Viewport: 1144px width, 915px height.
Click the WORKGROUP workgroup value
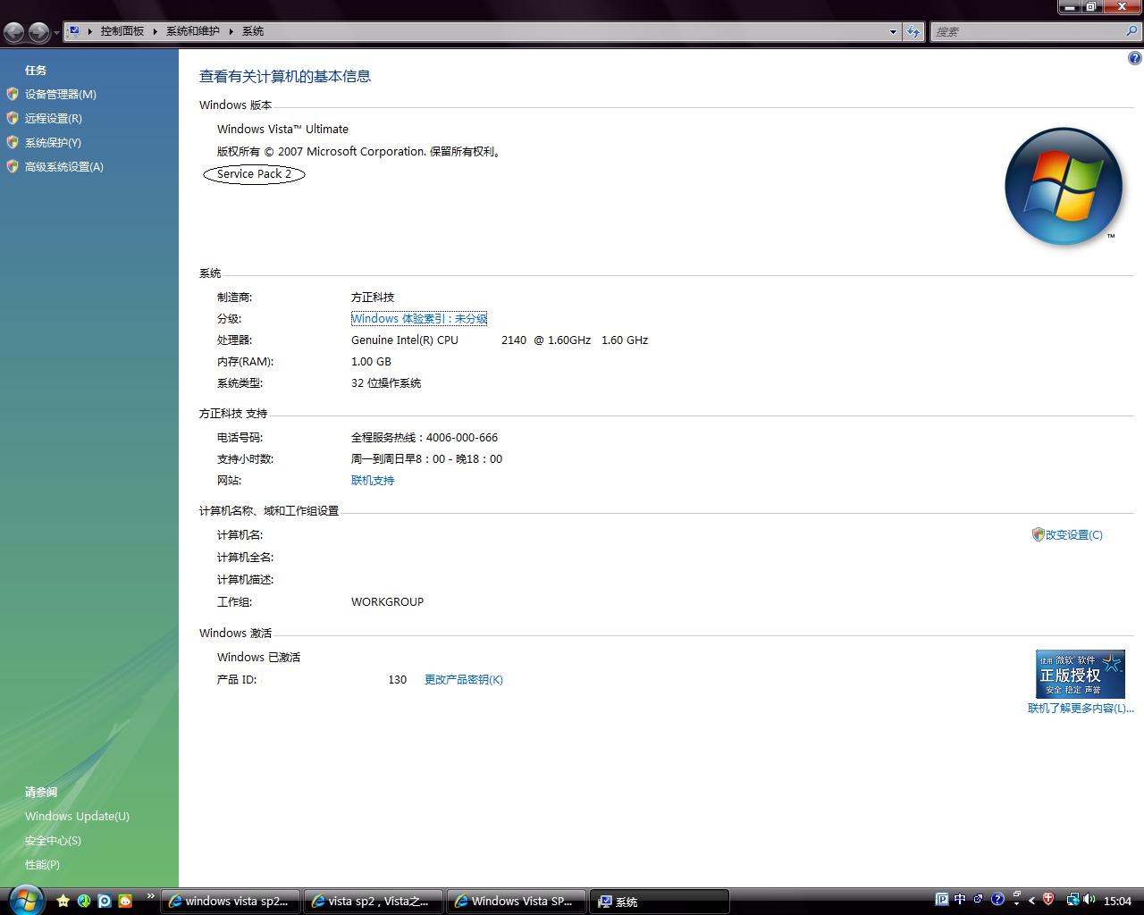coord(387,601)
